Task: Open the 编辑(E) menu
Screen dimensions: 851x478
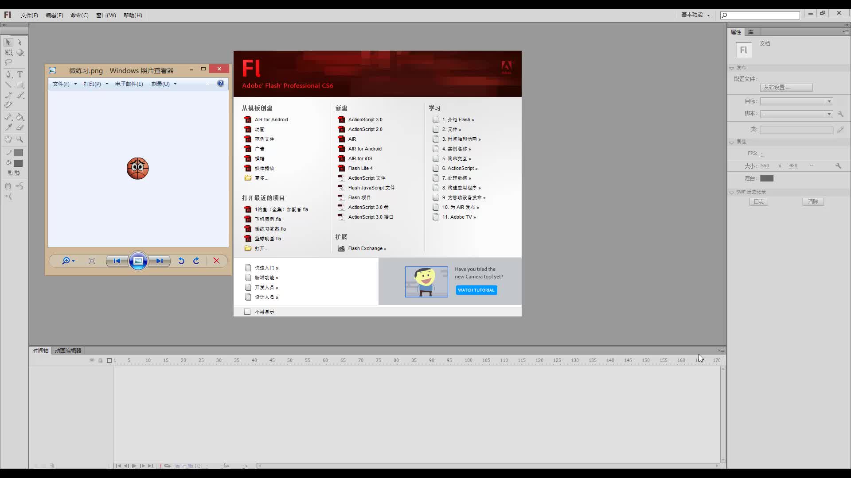Action: 55,15
